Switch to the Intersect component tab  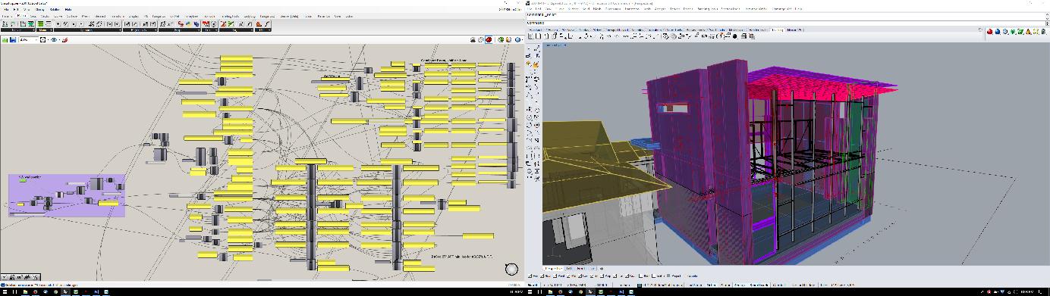[100, 16]
